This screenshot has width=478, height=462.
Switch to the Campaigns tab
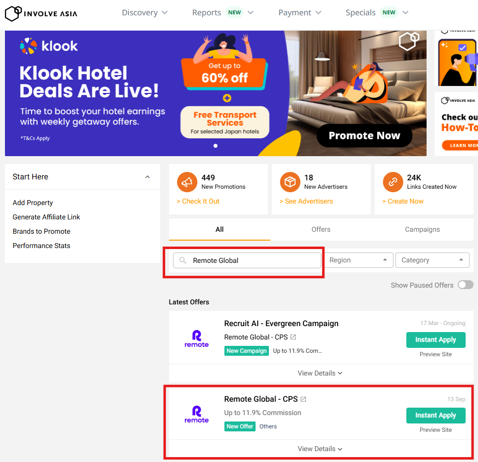(x=422, y=229)
